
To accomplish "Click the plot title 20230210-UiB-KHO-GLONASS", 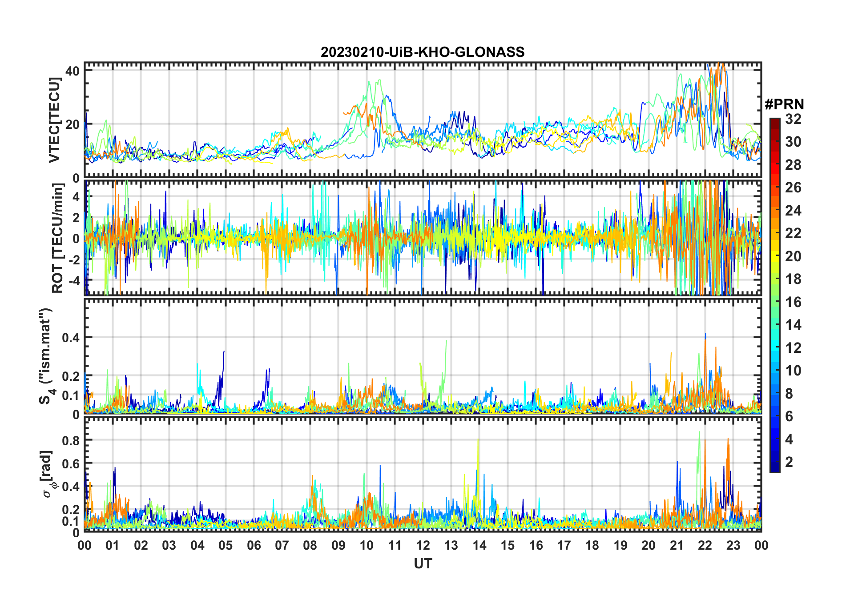I will pyautogui.click(x=423, y=52).
